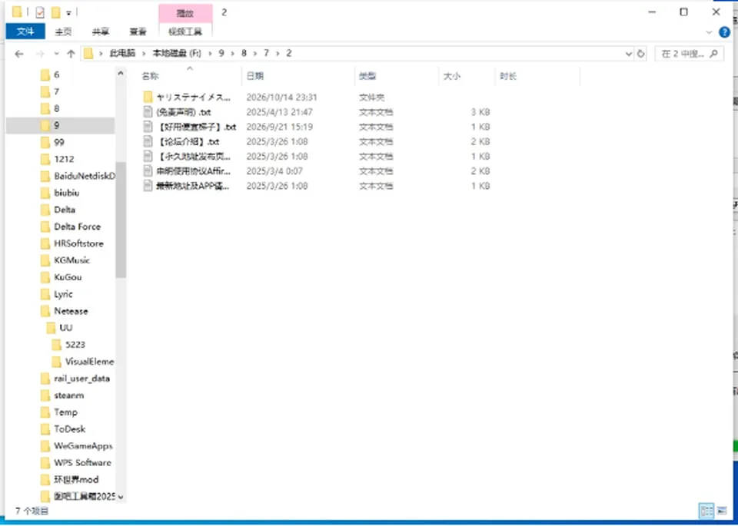Click the navigation pane scrollbar thumb
Image resolution: width=738 pixels, height=526 pixels.
tap(121, 220)
